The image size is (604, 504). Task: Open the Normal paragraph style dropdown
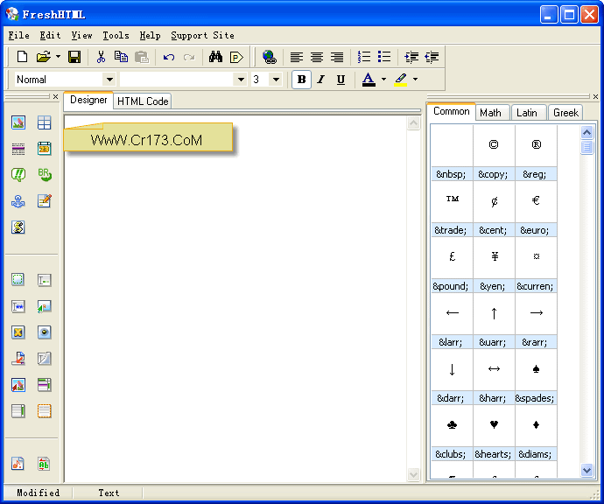pos(109,80)
